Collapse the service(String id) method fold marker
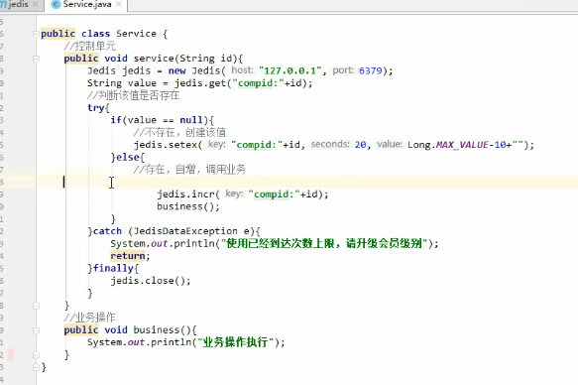 tap(36, 59)
